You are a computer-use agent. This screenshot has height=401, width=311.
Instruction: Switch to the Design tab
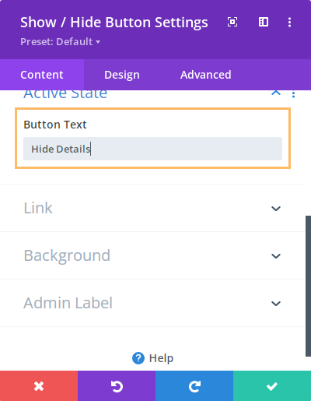point(122,75)
